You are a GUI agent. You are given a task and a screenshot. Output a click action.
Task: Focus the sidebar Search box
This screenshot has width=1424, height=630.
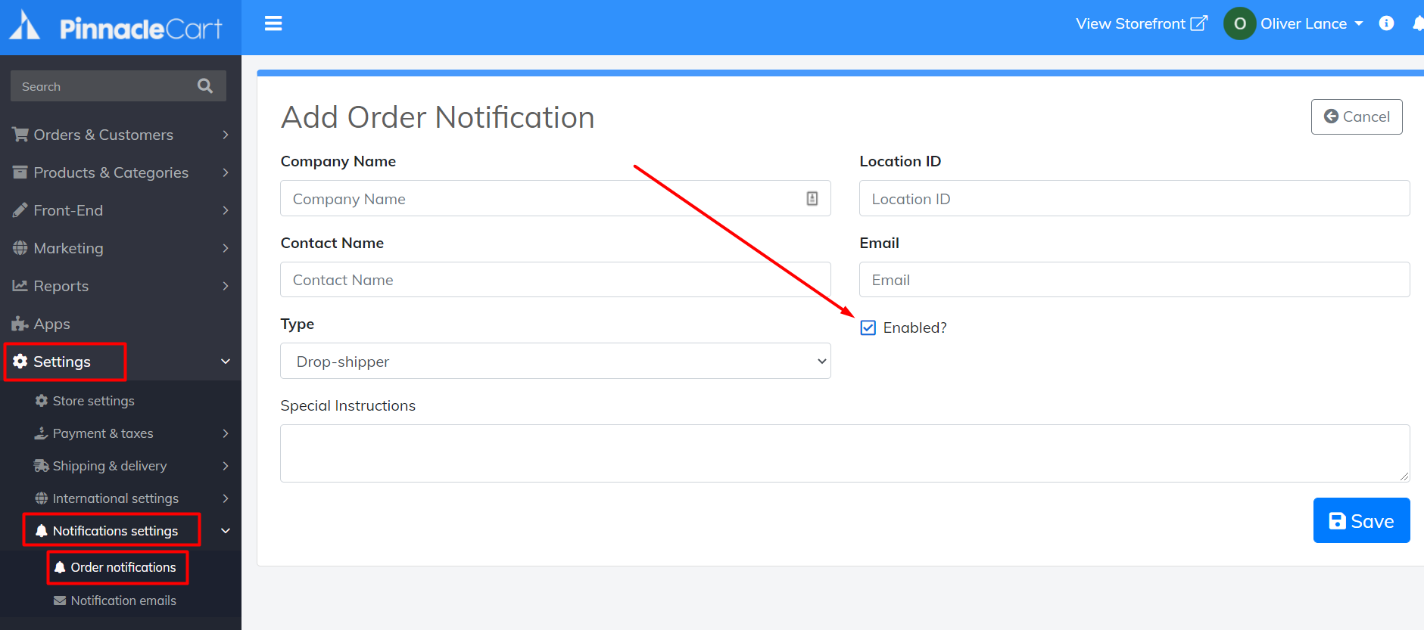click(118, 85)
